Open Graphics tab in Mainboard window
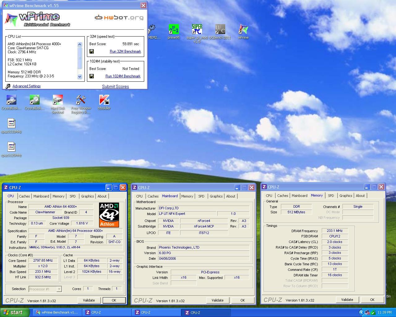 (x=216, y=196)
